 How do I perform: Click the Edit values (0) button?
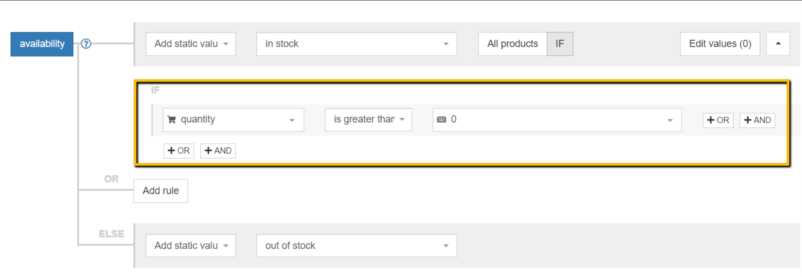[x=720, y=44]
